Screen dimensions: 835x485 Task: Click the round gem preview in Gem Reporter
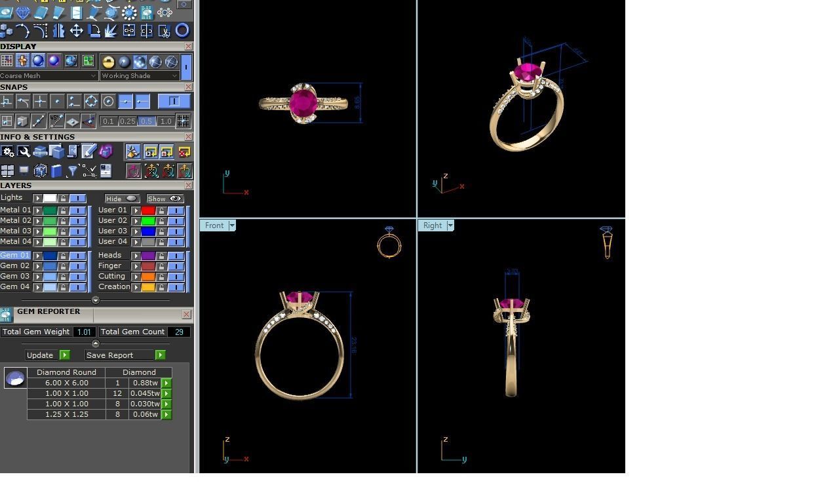click(15, 378)
